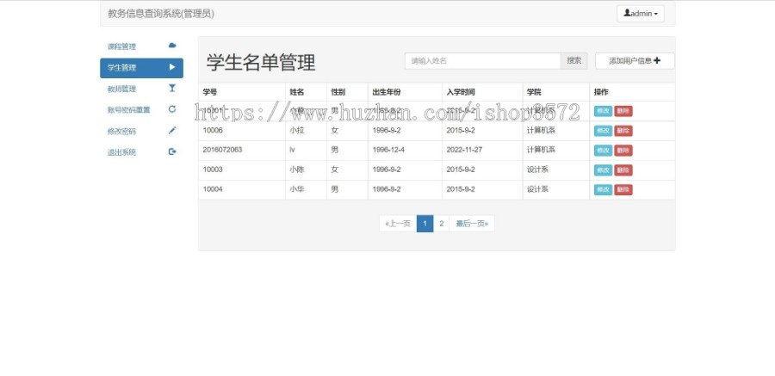Click the plus icon on 添加用户信息

[657, 60]
